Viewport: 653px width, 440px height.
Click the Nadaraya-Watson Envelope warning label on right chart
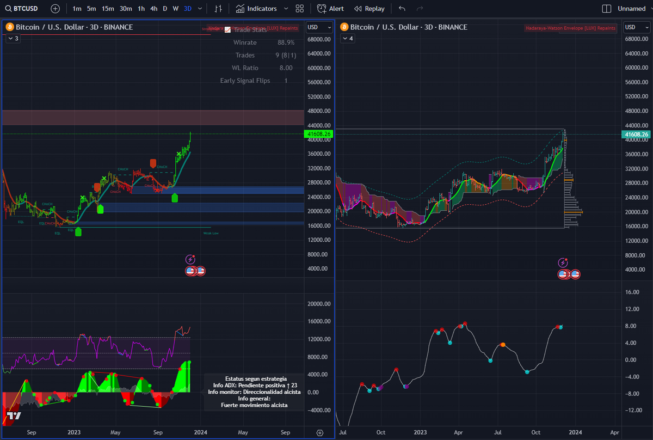point(570,28)
